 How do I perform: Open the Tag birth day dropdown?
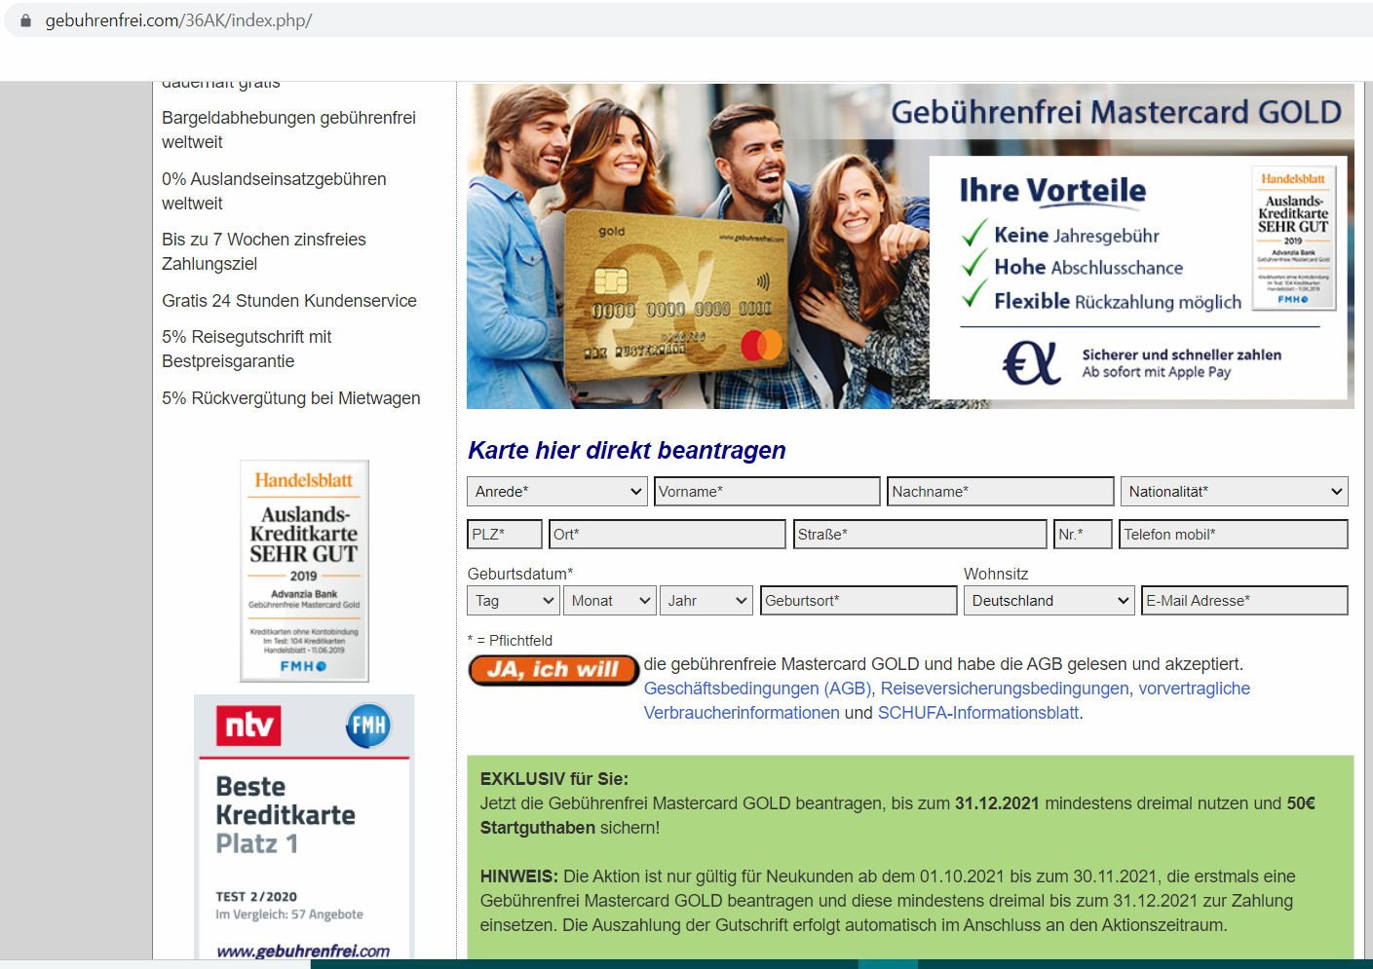514,601
